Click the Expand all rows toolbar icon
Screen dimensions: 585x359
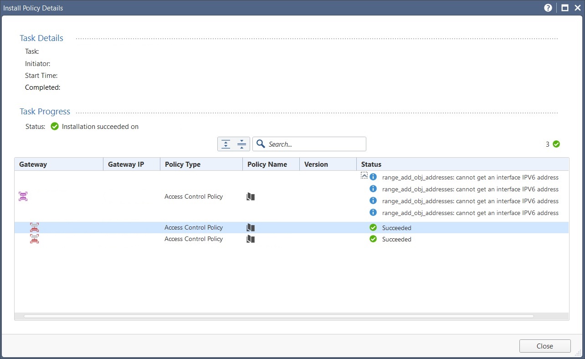pos(226,144)
